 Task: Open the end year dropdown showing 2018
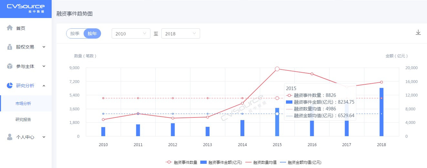click(x=180, y=33)
